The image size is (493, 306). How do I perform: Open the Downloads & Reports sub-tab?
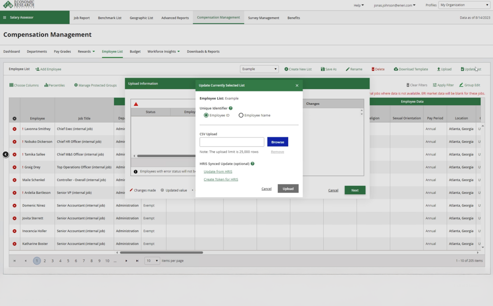[x=203, y=51]
